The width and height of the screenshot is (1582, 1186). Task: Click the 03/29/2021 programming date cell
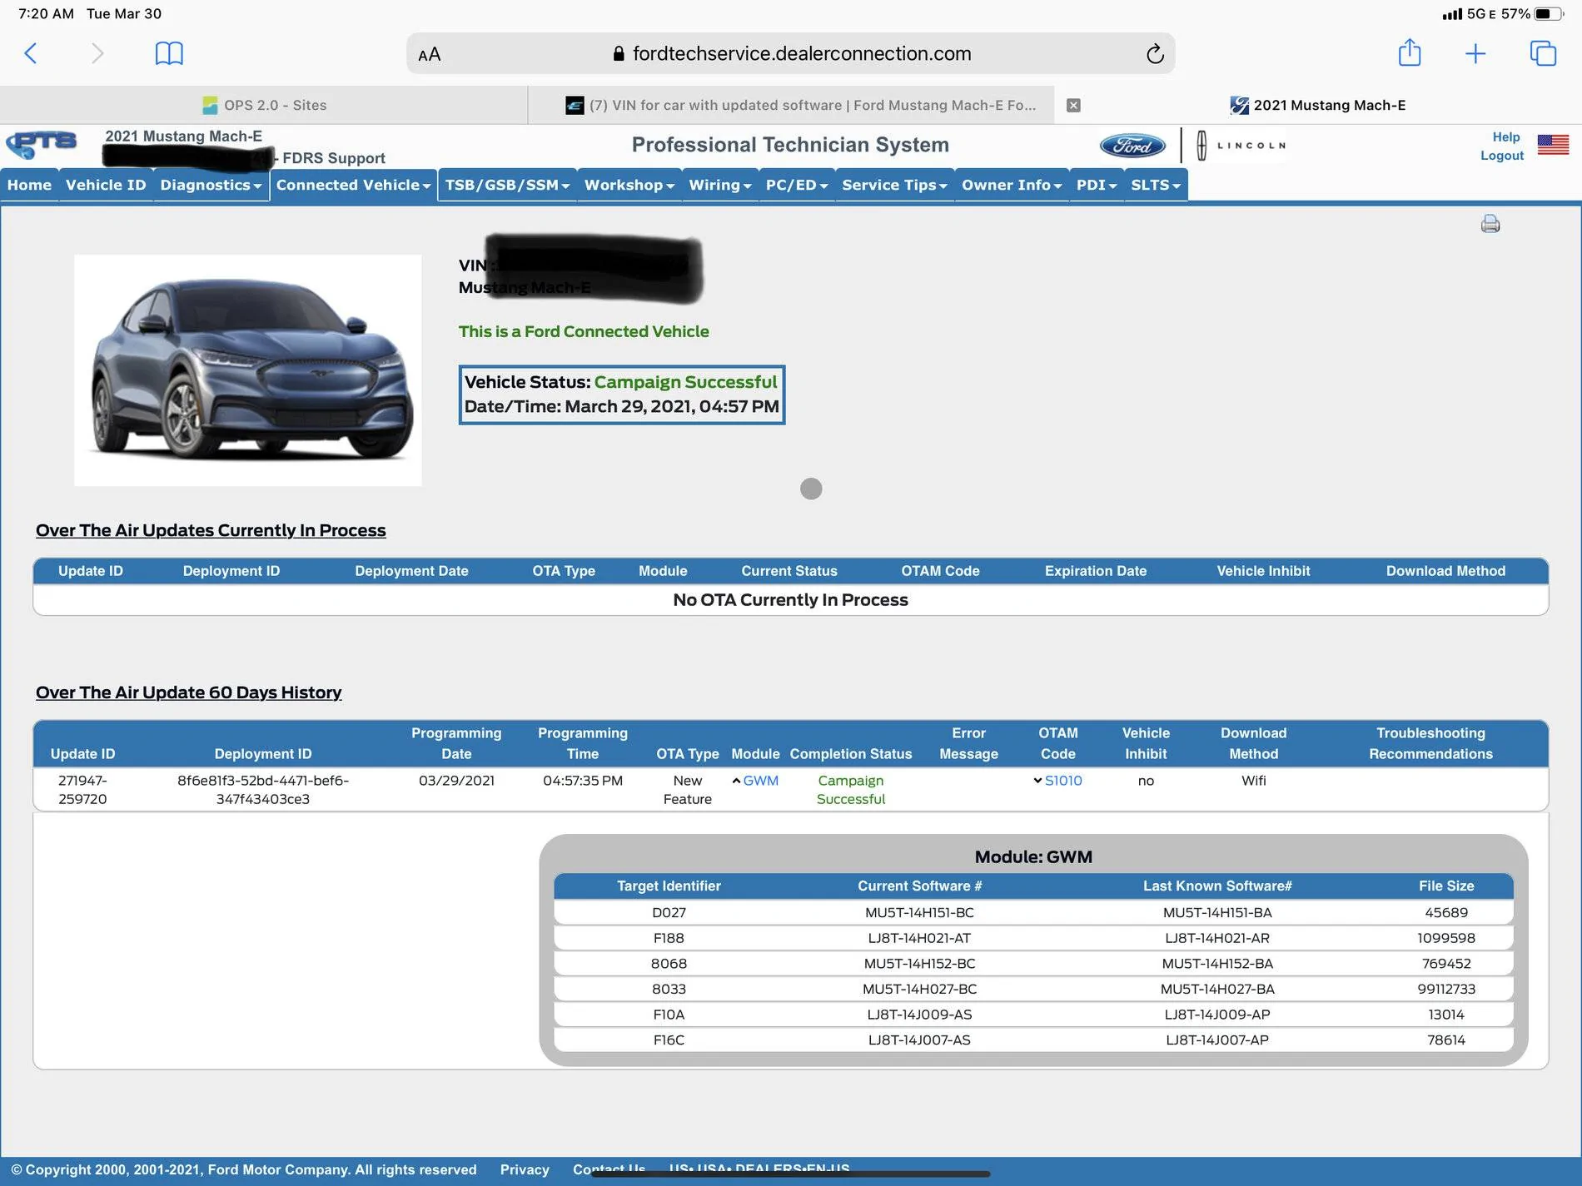456,781
